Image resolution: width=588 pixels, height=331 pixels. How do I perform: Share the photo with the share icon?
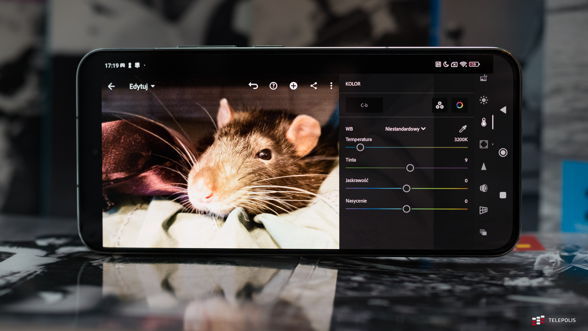[313, 86]
